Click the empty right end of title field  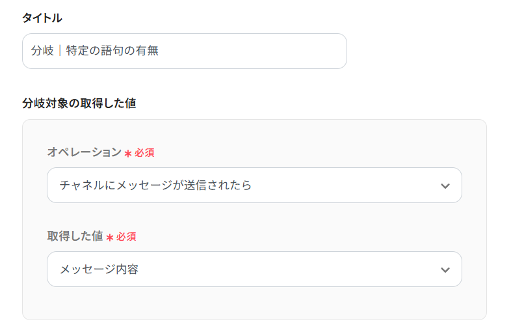pyautogui.click(x=293, y=51)
